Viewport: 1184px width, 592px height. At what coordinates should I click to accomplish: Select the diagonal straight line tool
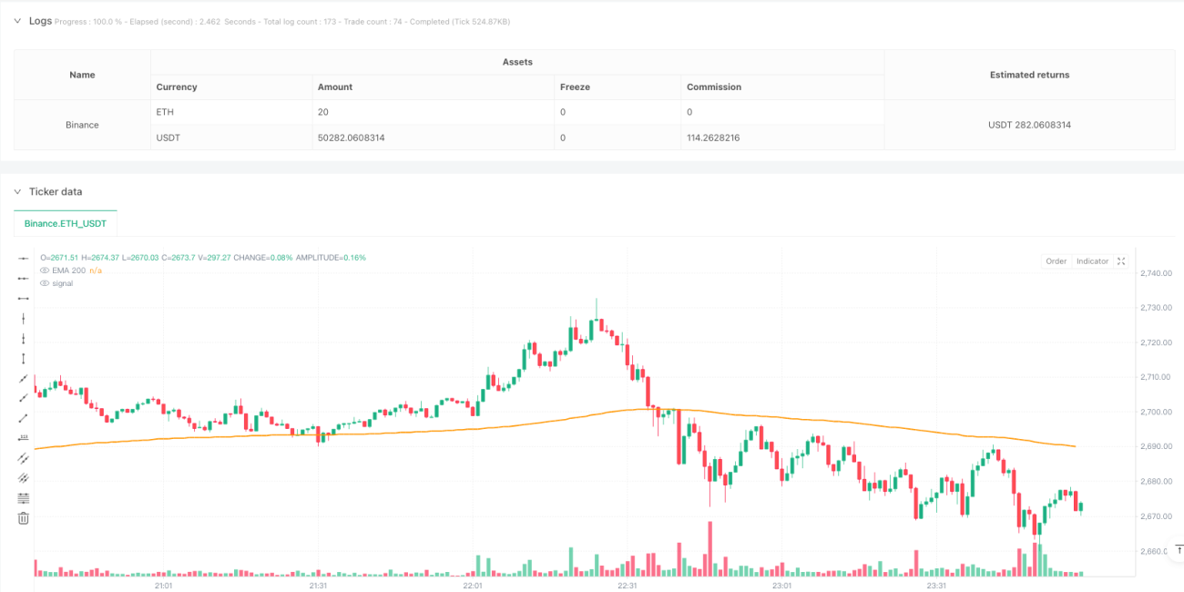[24, 418]
